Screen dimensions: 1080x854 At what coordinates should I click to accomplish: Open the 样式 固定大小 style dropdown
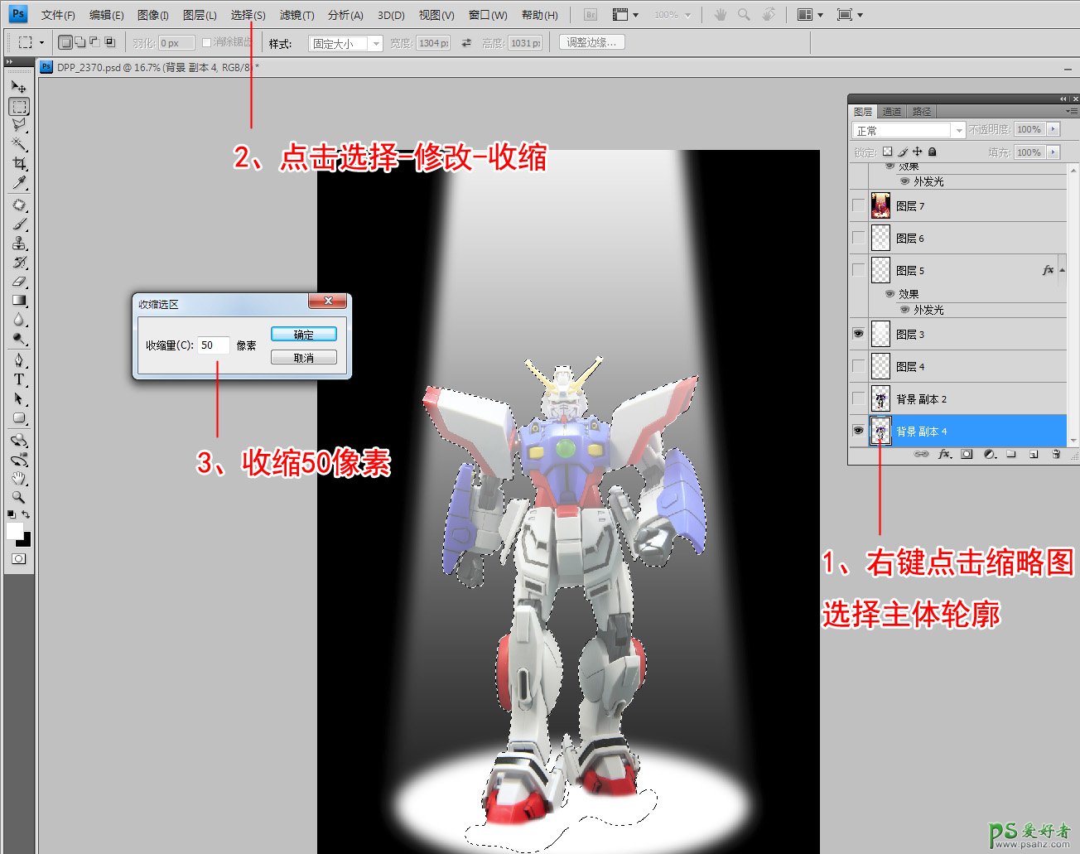point(345,43)
